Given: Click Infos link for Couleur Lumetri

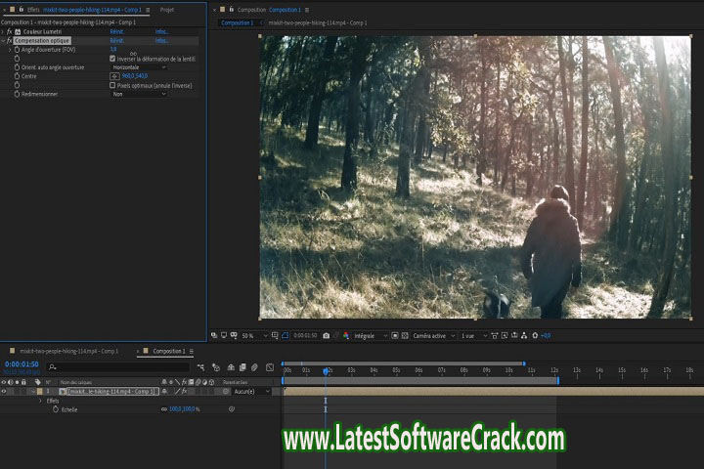Looking at the screenshot, I should tap(161, 32).
